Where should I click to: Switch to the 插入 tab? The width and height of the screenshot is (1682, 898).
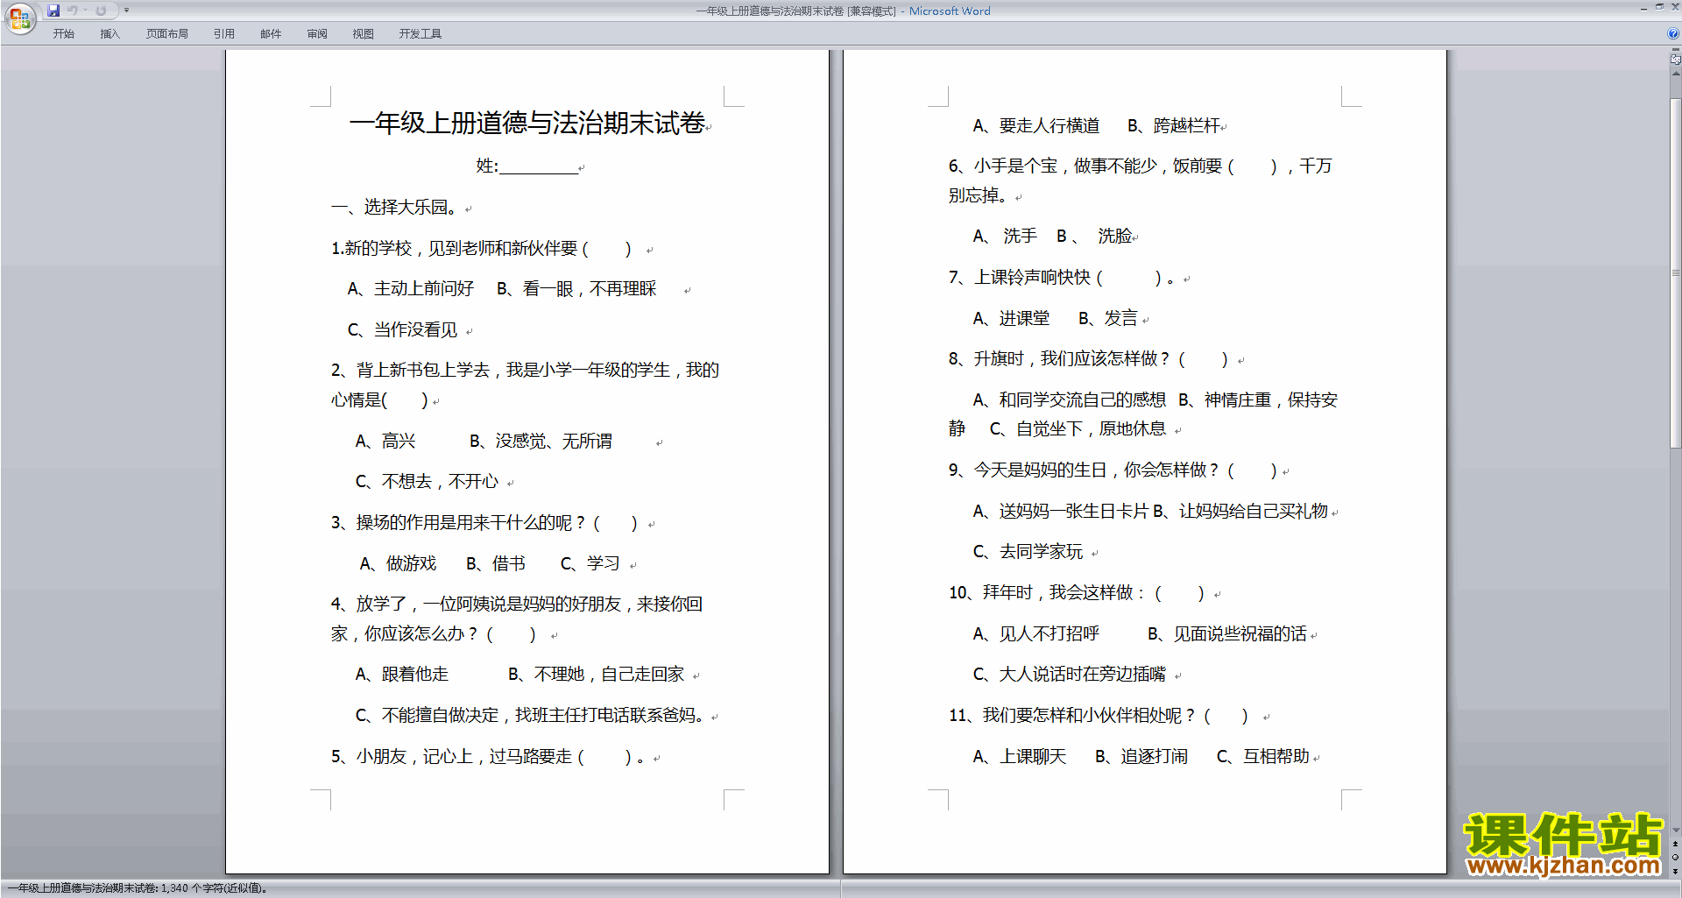[x=110, y=34]
